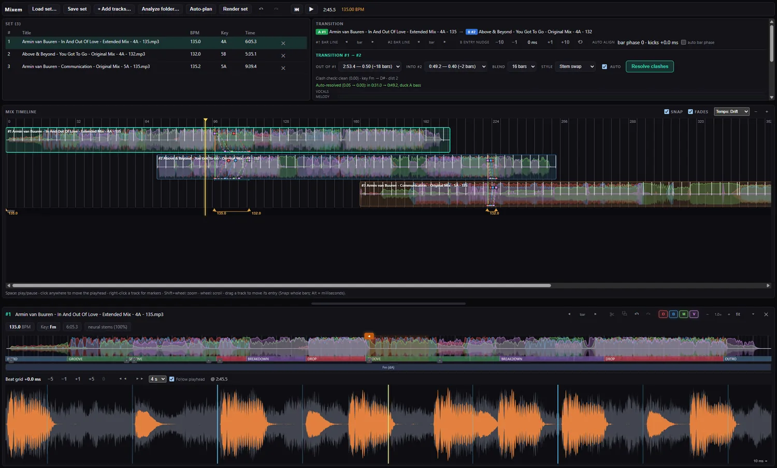The width and height of the screenshot is (777, 468).
Task: Open the 4 s zoom window dropdown
Action: 157,379
